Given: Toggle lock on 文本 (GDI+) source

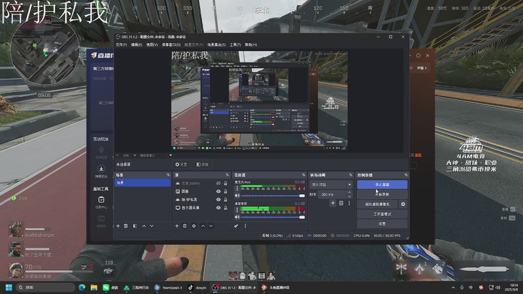Looking at the screenshot, I should point(226,184).
